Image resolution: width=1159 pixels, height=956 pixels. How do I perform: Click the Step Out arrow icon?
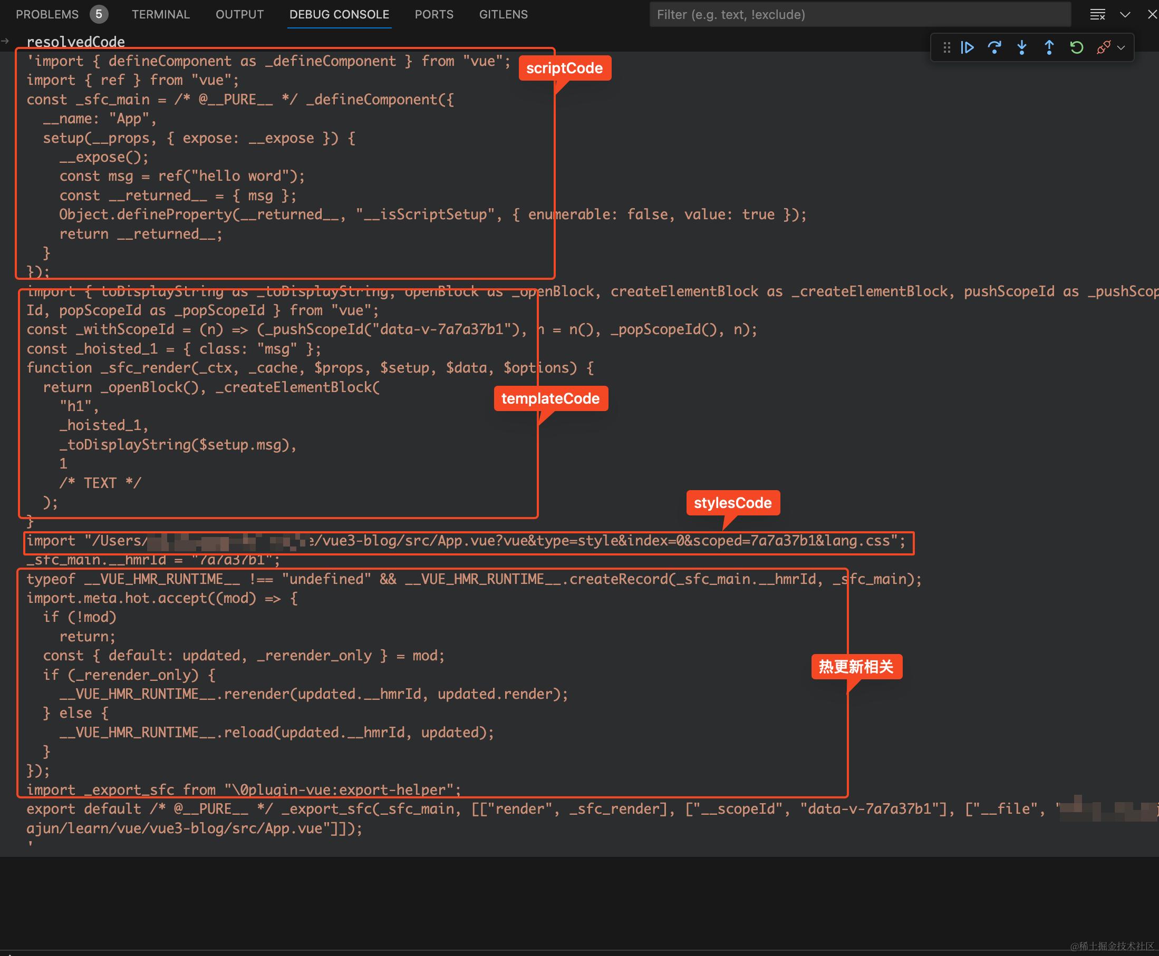point(1049,48)
